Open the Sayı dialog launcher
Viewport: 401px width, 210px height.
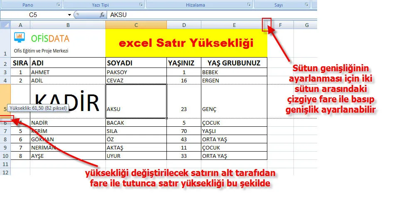tap(306, 5)
